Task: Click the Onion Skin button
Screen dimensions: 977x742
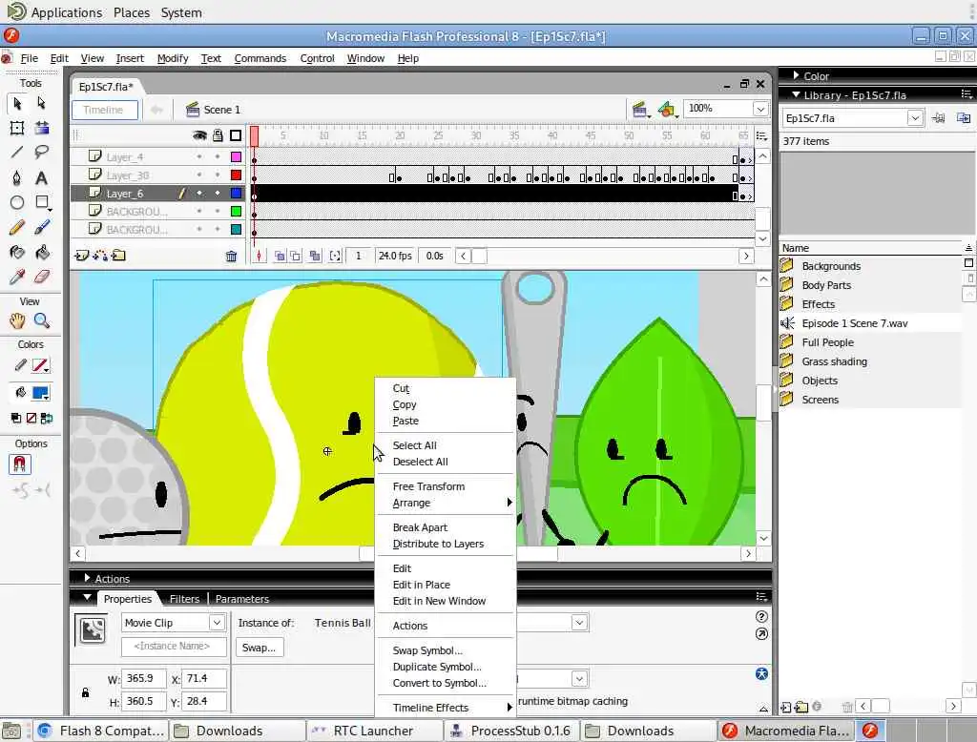Action: point(281,256)
